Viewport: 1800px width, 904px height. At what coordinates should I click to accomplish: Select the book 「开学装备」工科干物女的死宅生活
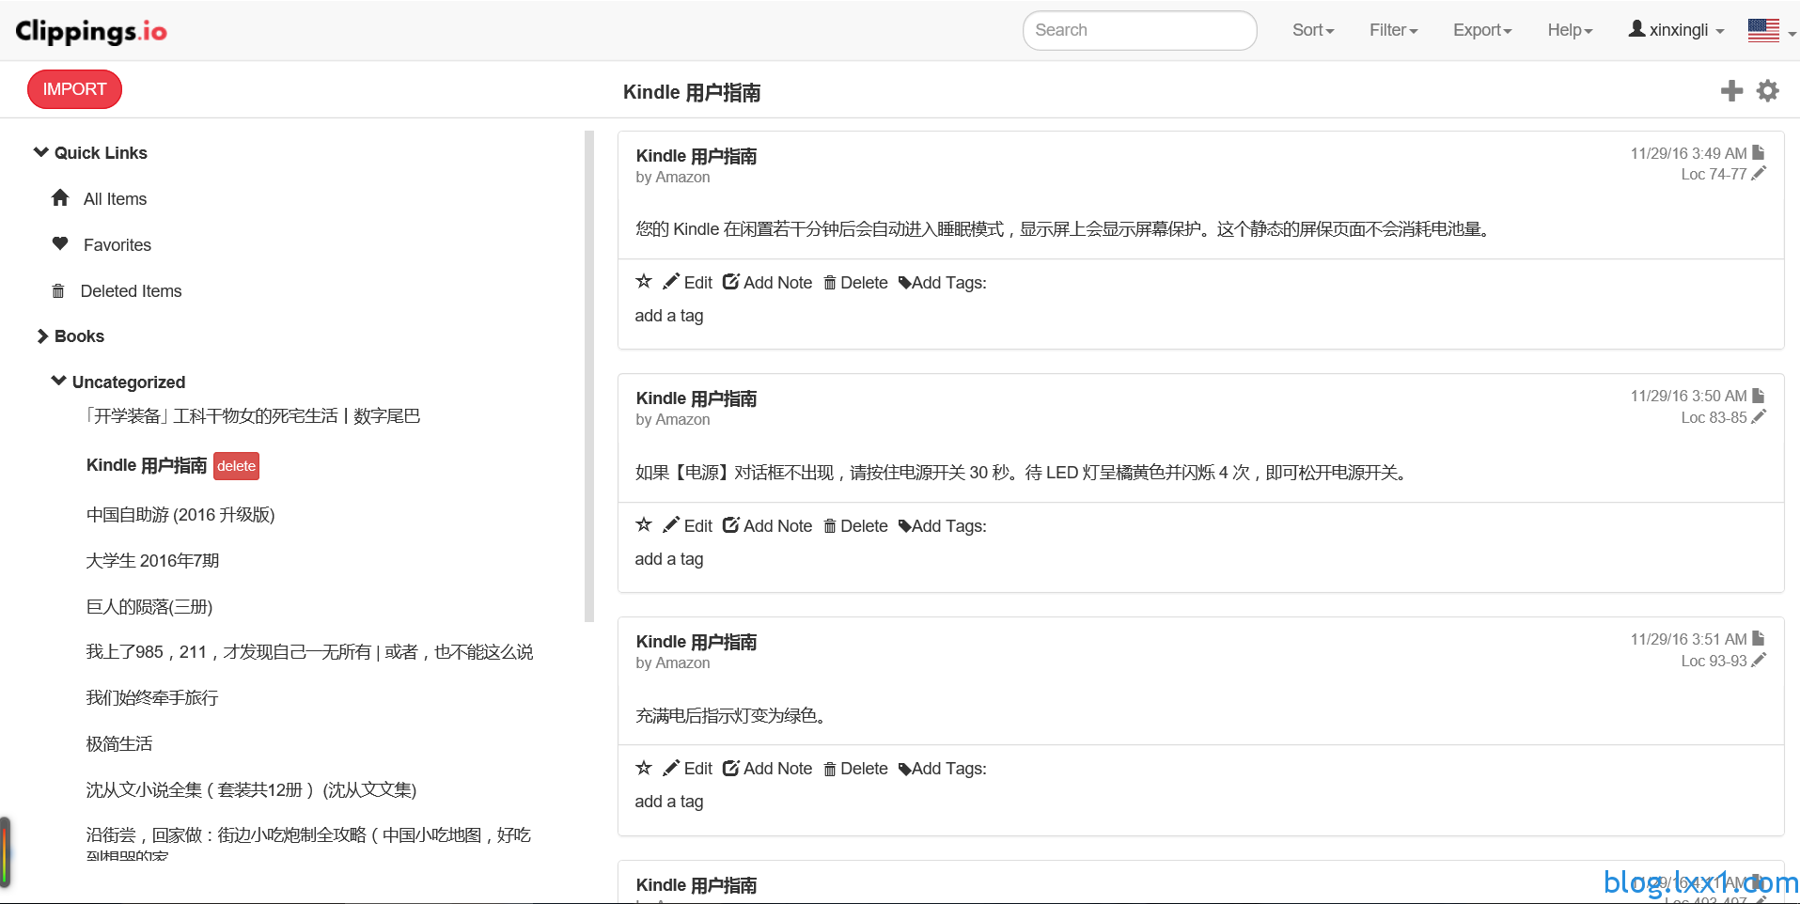(253, 415)
